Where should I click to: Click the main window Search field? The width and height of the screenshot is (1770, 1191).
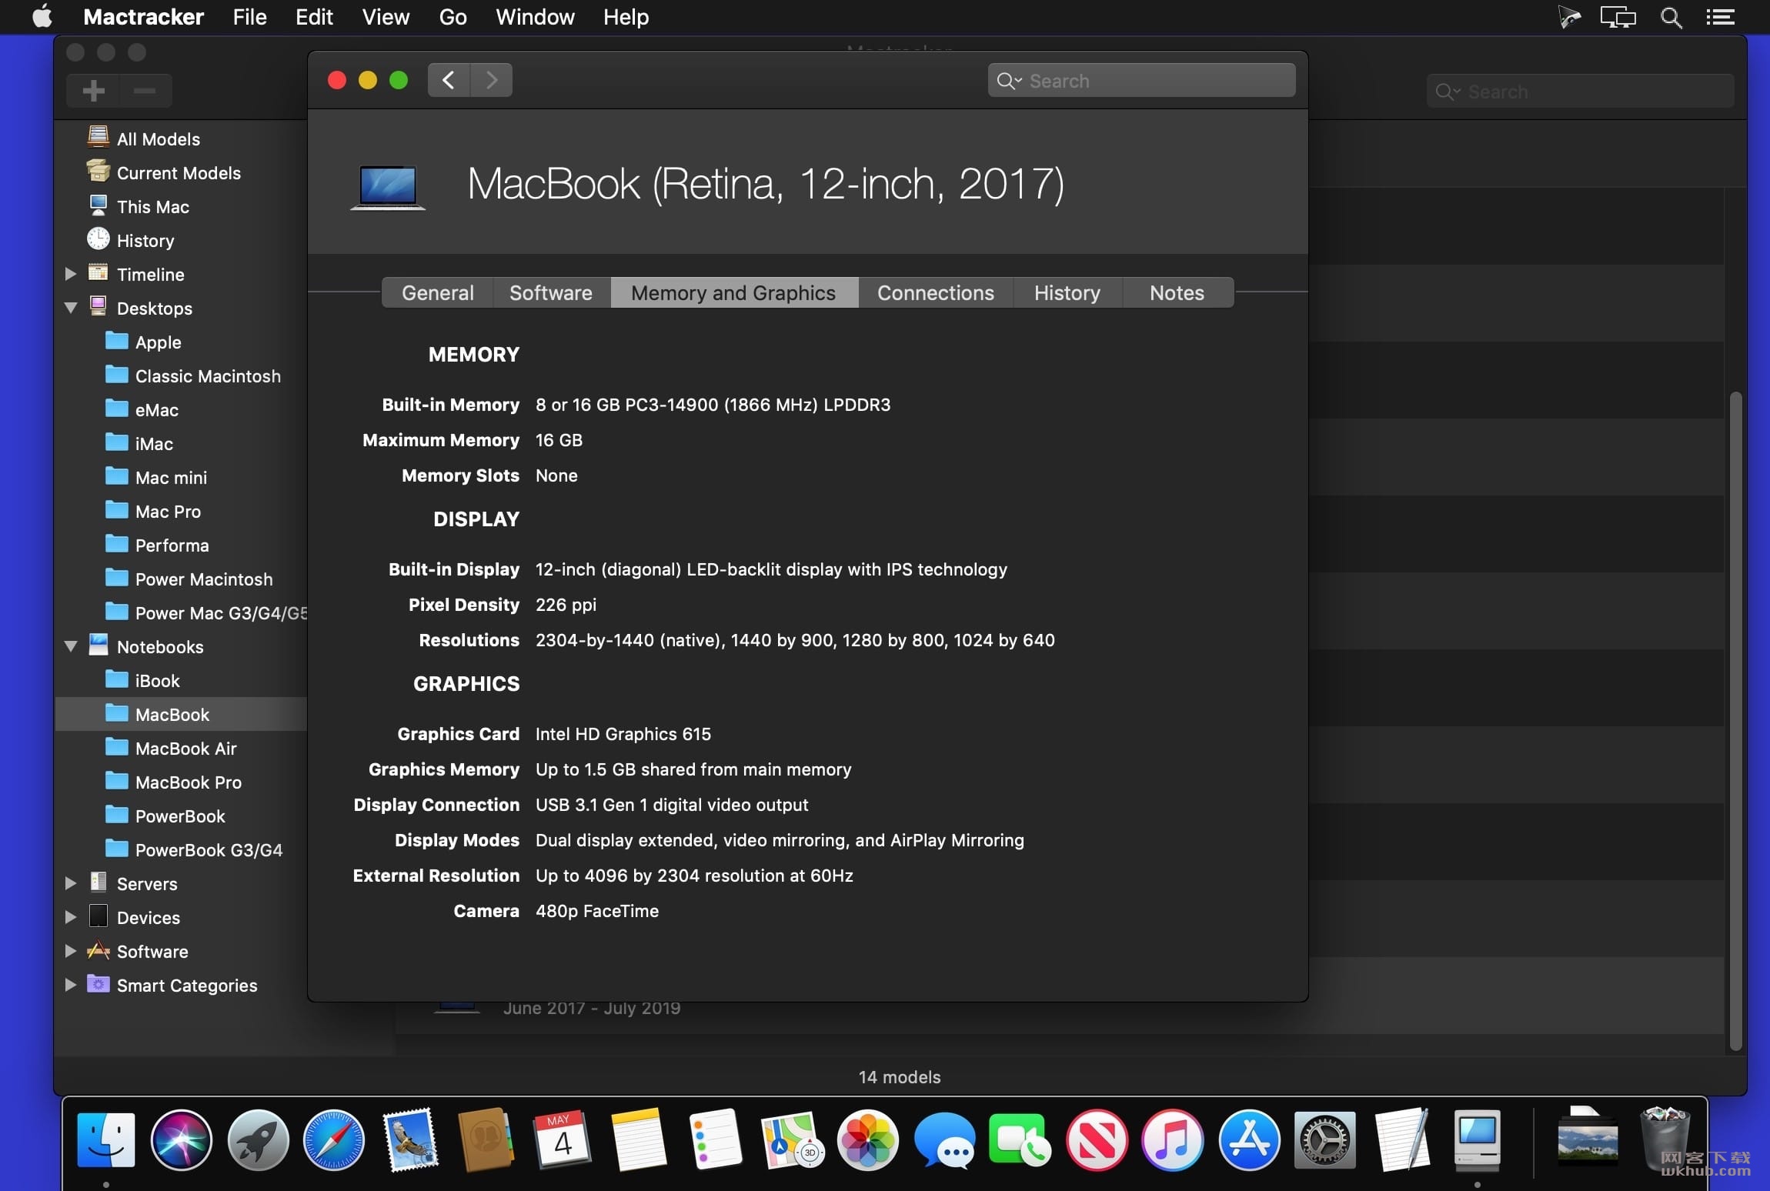tap(1580, 92)
